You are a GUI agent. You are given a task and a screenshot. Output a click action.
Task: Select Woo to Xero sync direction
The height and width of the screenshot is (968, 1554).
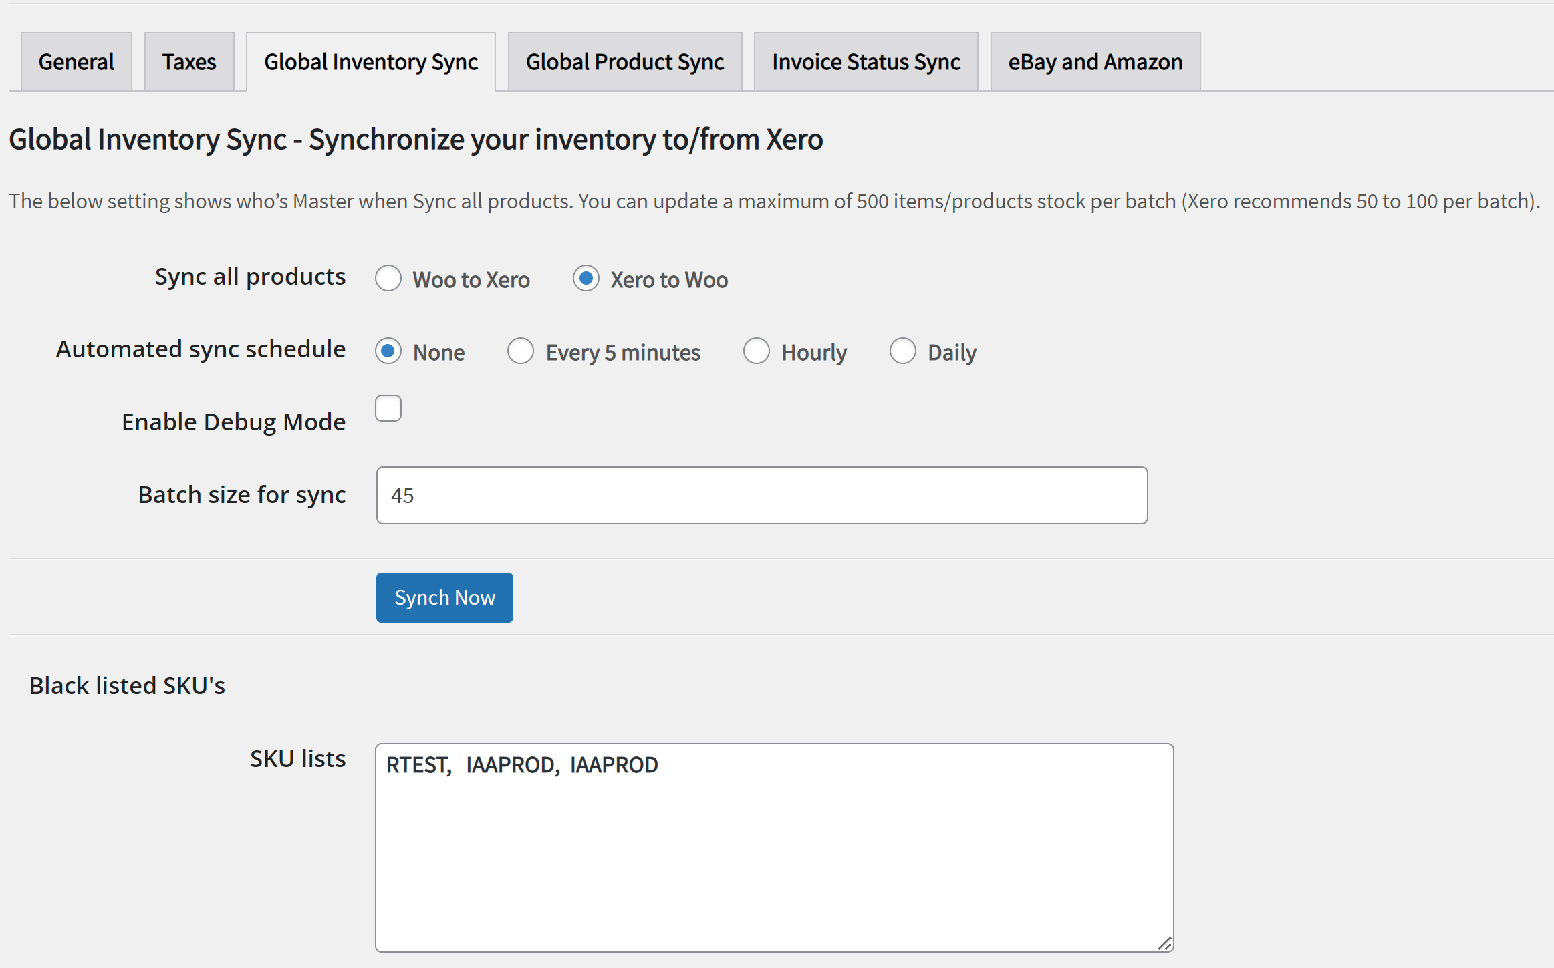click(388, 279)
